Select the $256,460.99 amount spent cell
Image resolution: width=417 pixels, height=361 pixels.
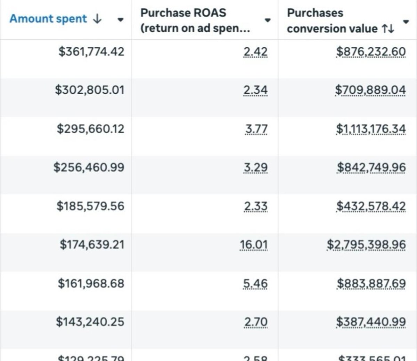point(89,167)
